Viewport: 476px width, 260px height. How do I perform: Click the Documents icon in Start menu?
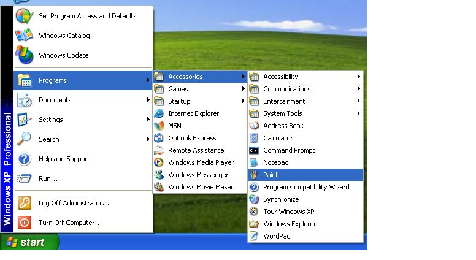[x=25, y=100]
